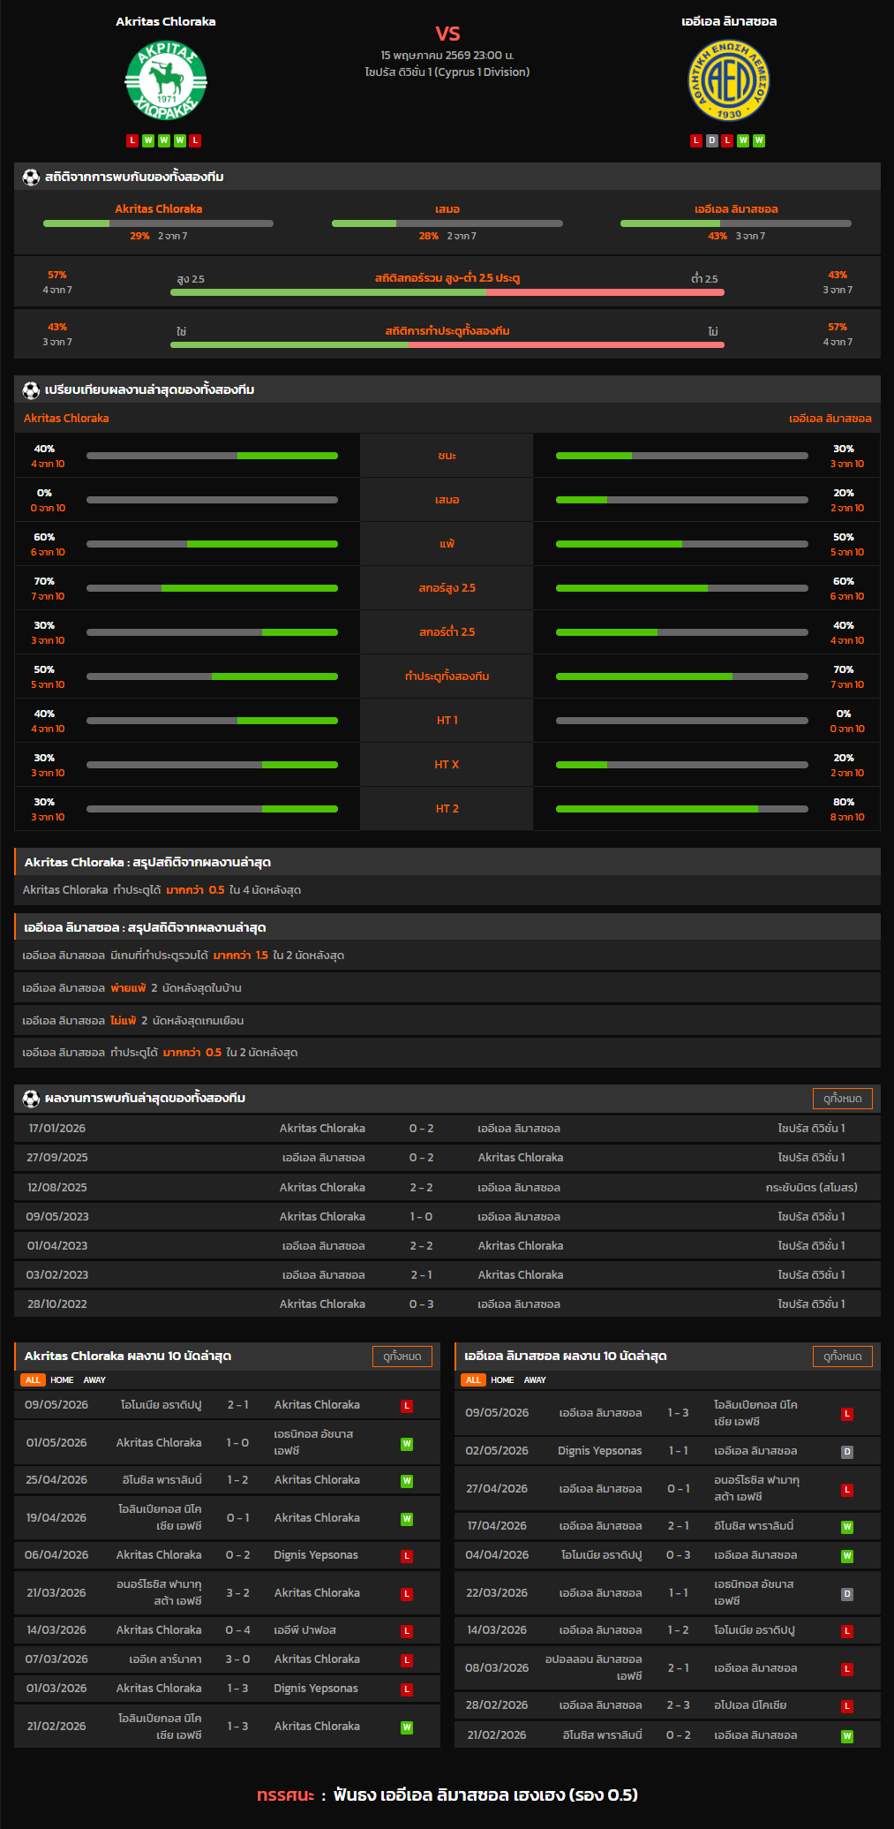This screenshot has height=1829, width=894.
Task: Click D badge for 22/03/2026 AEL match
Action: 847,1594
